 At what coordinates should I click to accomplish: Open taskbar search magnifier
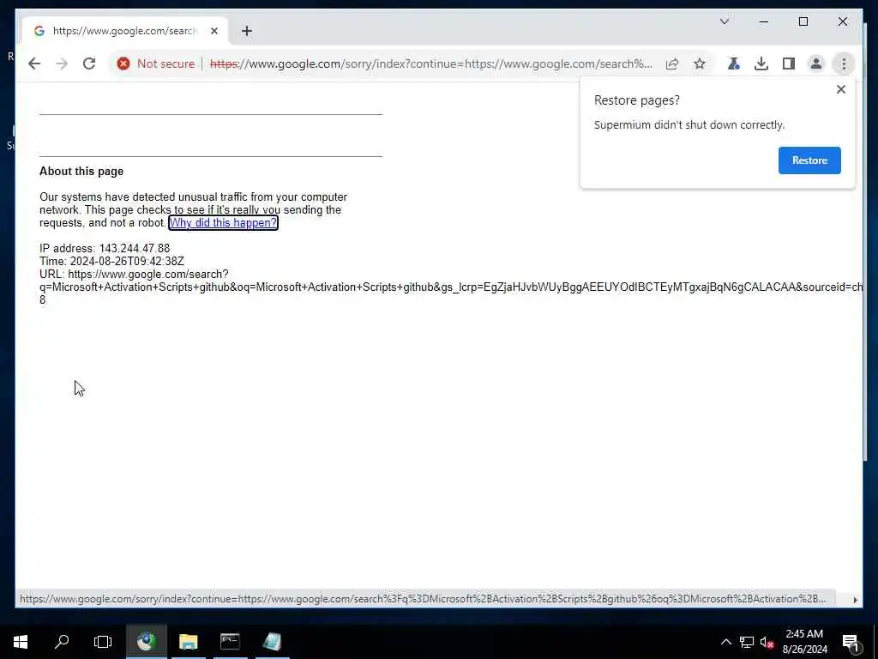[x=62, y=642]
